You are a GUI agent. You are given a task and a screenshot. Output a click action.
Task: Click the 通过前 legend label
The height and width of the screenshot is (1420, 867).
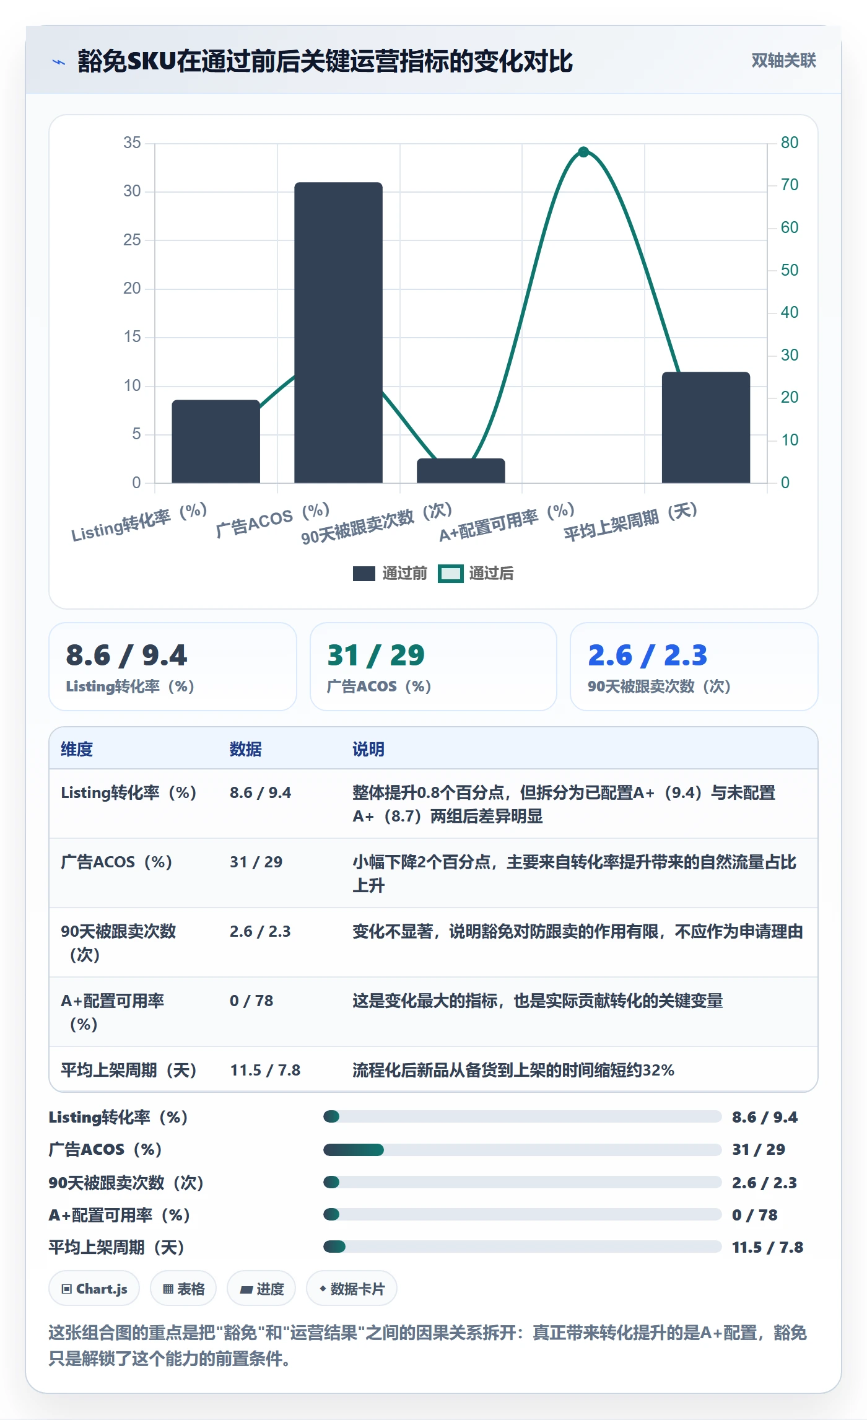(404, 574)
